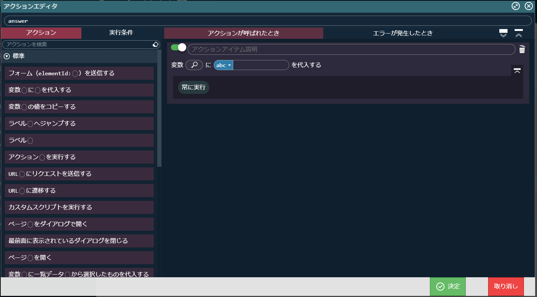Confirm with the 決定 button
Image resolution: width=537 pixels, height=297 pixels.
448,287
